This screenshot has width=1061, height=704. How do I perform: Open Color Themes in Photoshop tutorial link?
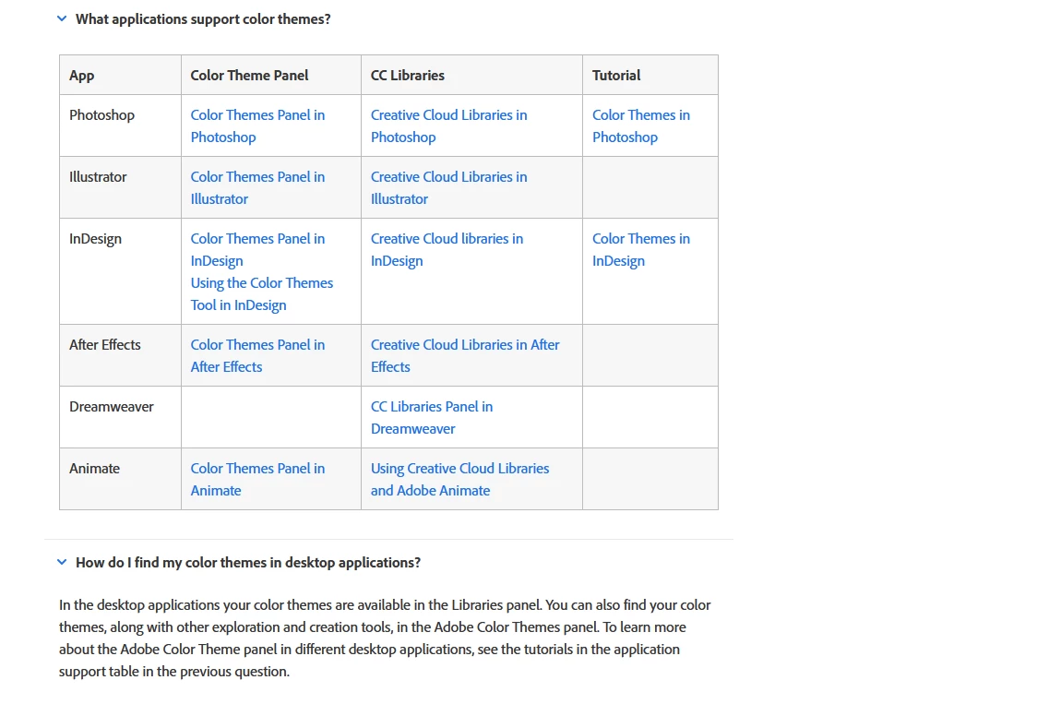coord(641,125)
